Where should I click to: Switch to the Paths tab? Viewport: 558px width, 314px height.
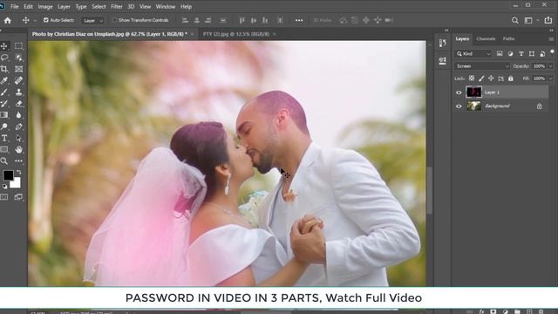508,38
